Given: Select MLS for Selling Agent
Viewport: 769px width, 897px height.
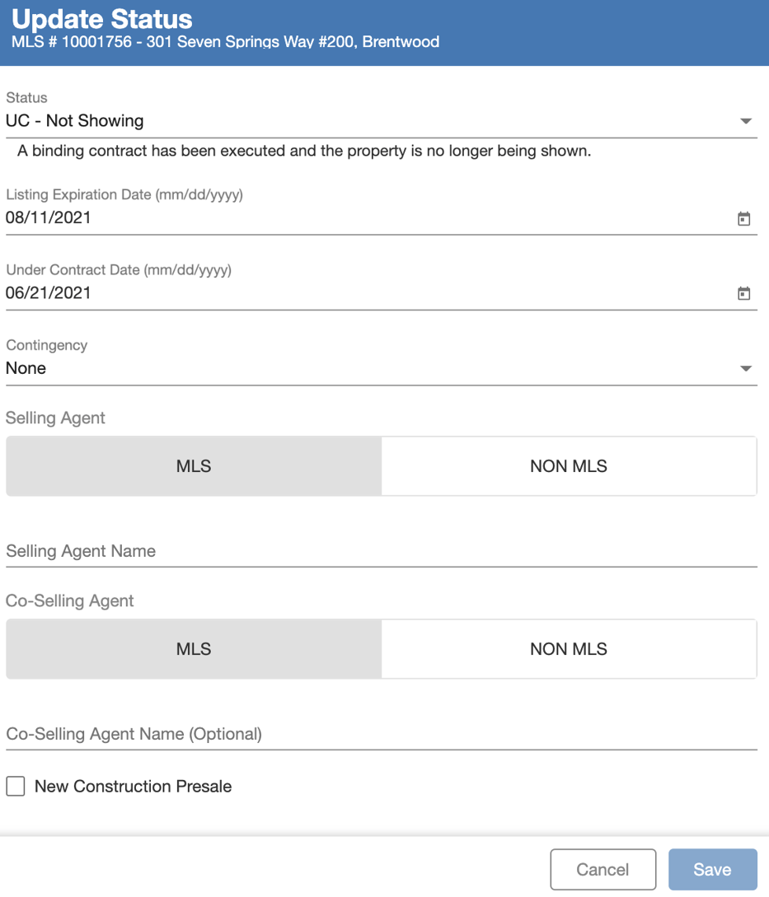Looking at the screenshot, I should [193, 465].
